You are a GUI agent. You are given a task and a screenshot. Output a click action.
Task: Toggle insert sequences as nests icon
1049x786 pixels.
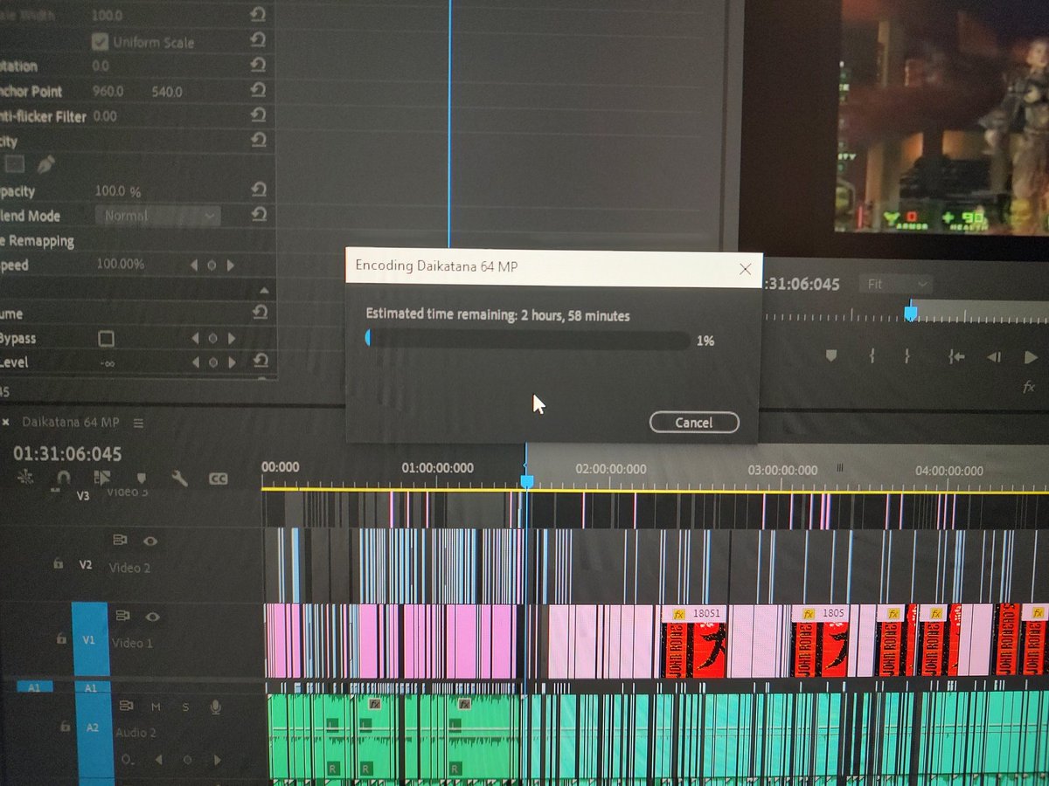click(24, 477)
